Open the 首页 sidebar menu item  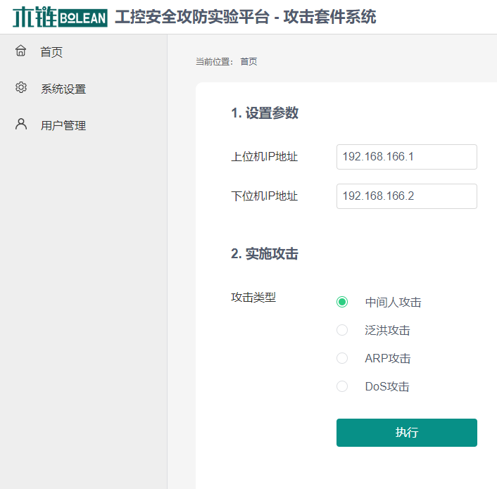pos(51,51)
